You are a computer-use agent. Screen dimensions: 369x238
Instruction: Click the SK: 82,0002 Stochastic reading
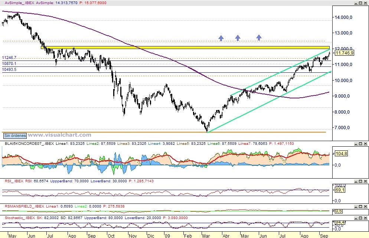tap(48, 218)
